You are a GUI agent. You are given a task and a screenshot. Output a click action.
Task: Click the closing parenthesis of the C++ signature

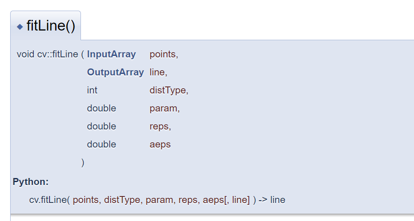pos(83,162)
